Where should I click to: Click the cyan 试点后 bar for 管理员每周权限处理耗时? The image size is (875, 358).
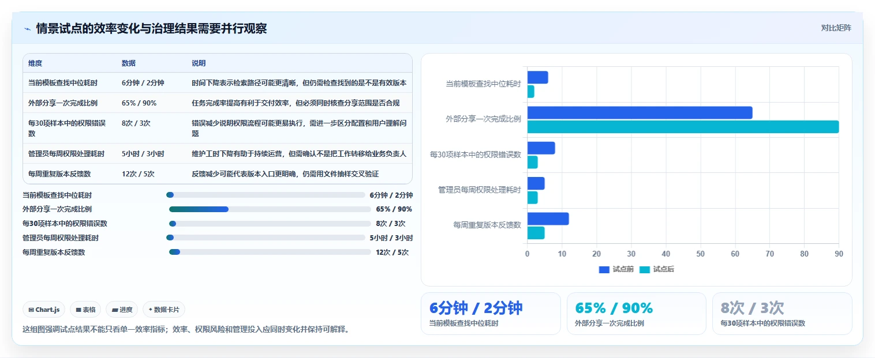532,198
